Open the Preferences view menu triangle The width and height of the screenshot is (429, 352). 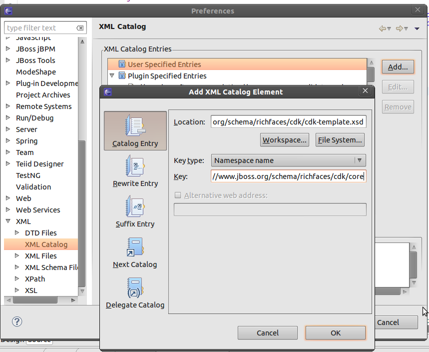point(417,28)
